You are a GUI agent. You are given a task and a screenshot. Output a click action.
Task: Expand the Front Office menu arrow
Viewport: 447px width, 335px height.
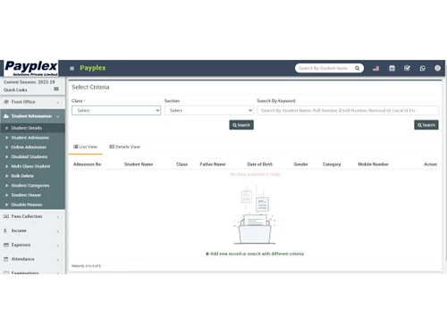coord(57,102)
